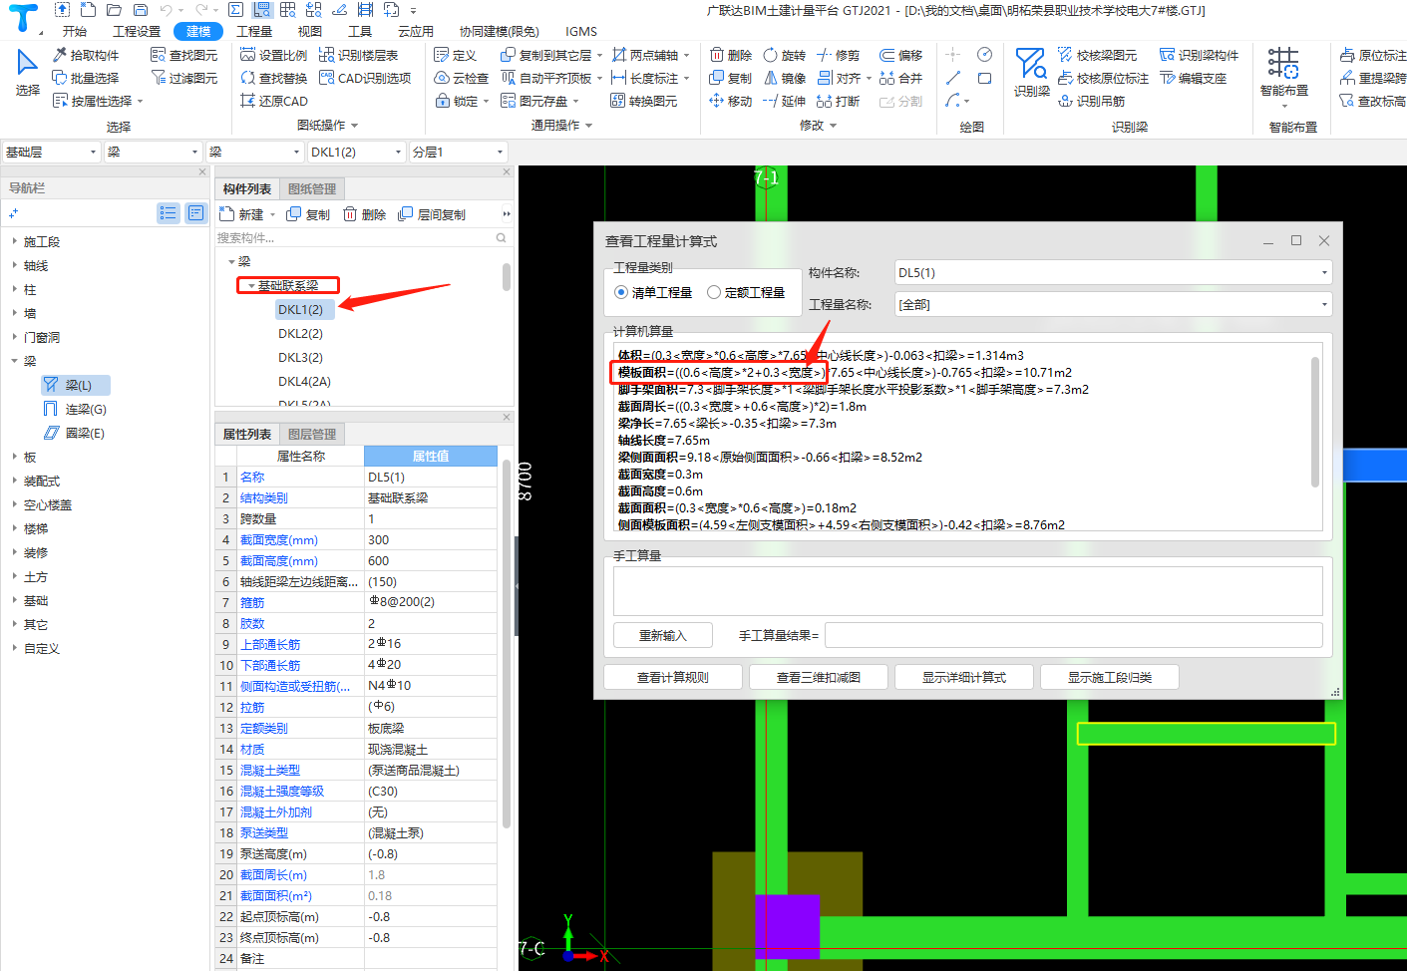Click 识别吊筋 recognize hanging bars
The image size is (1407, 971).
(x=1091, y=101)
